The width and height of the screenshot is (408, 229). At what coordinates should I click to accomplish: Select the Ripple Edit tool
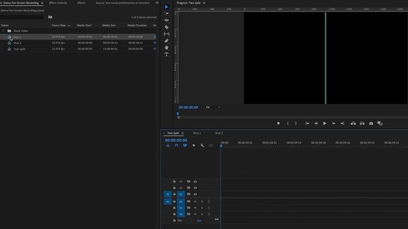tap(166, 20)
